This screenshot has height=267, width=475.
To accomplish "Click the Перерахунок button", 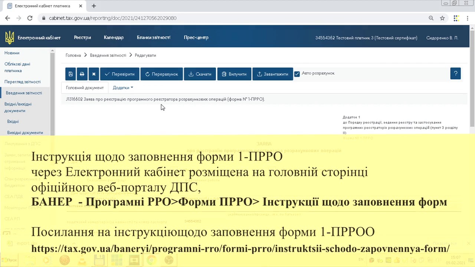I will tap(161, 74).
